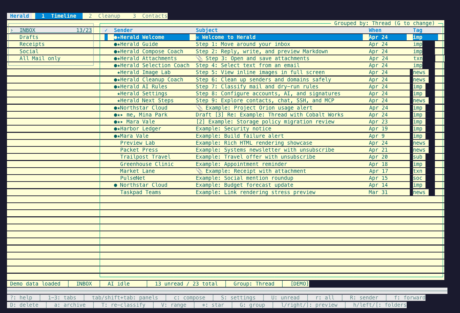The width and height of the screenshot is (460, 313).
Task: Click 'AI idle' status bar entry
Action: pyautogui.click(x=119, y=284)
